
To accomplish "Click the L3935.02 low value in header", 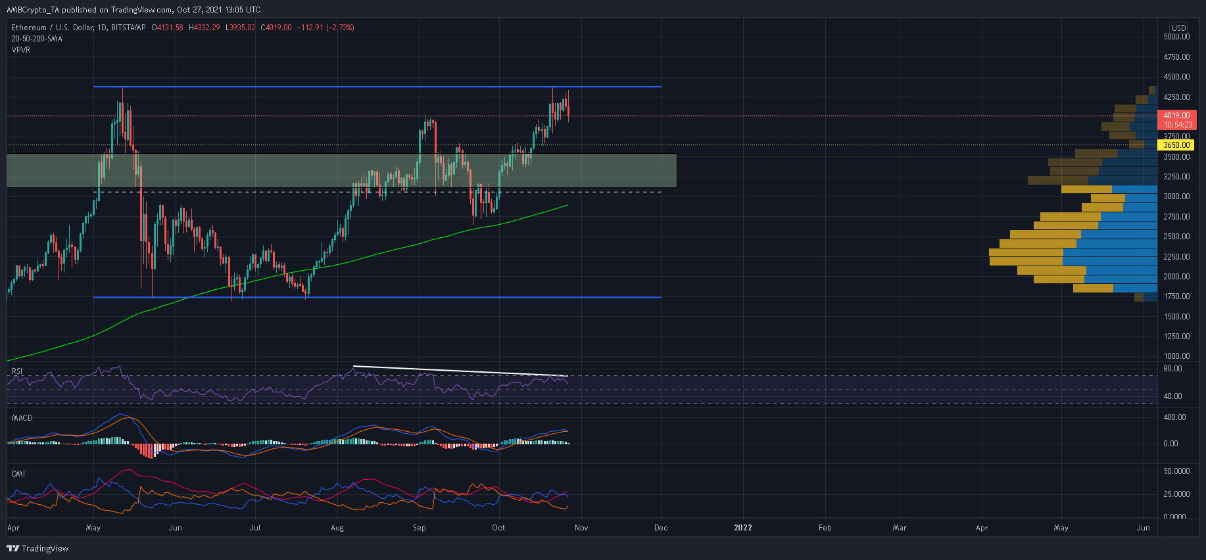I will pyautogui.click(x=241, y=28).
